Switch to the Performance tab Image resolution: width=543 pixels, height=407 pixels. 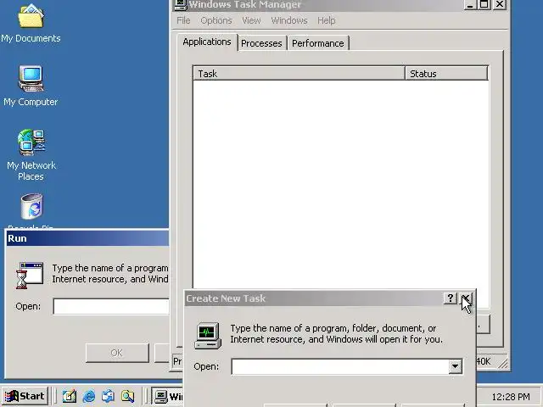tap(318, 43)
